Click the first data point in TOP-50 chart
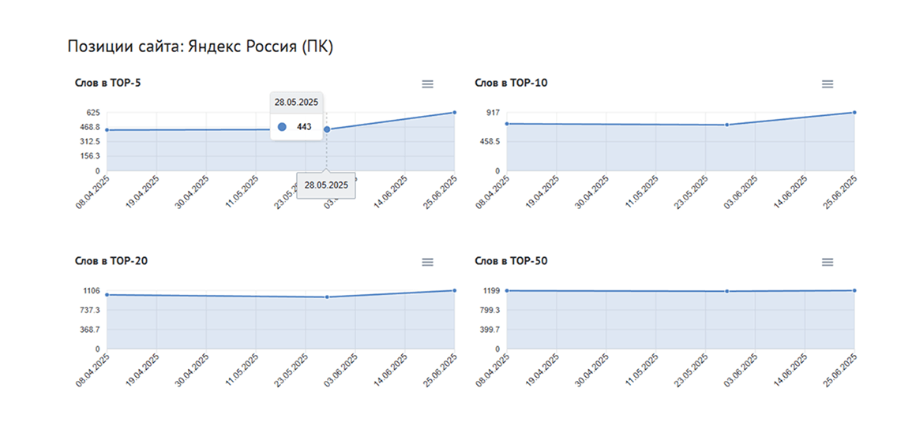 (507, 291)
